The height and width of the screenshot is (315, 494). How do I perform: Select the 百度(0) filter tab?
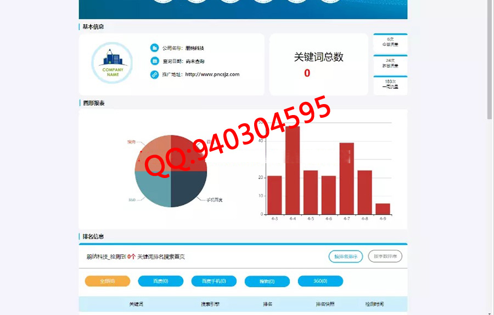coord(160,281)
